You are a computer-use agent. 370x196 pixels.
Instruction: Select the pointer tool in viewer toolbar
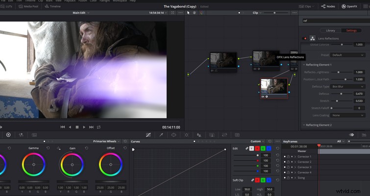pos(188,13)
